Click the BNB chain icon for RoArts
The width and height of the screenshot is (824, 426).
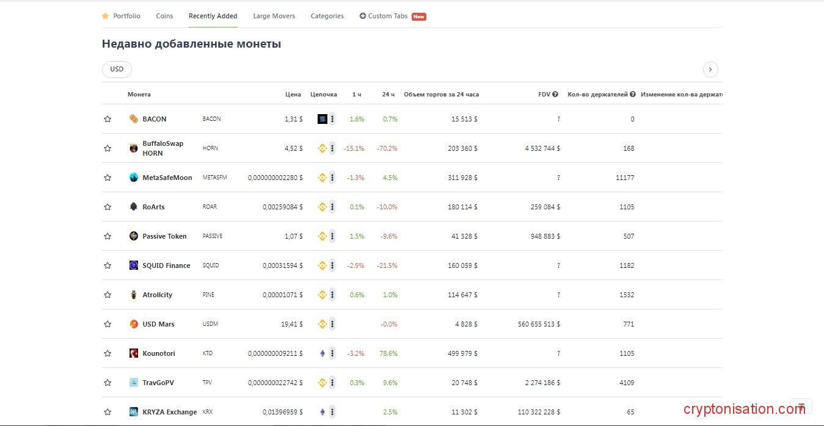pos(323,207)
